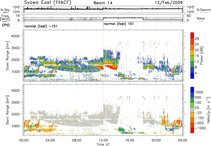This screenshot has height=146, width=211.
Task: Click the '18' tick on frequency axis
Action: click(18, 16)
